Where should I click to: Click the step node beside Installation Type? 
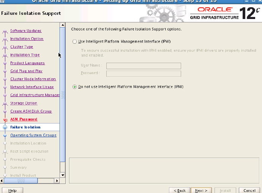point(5,55)
